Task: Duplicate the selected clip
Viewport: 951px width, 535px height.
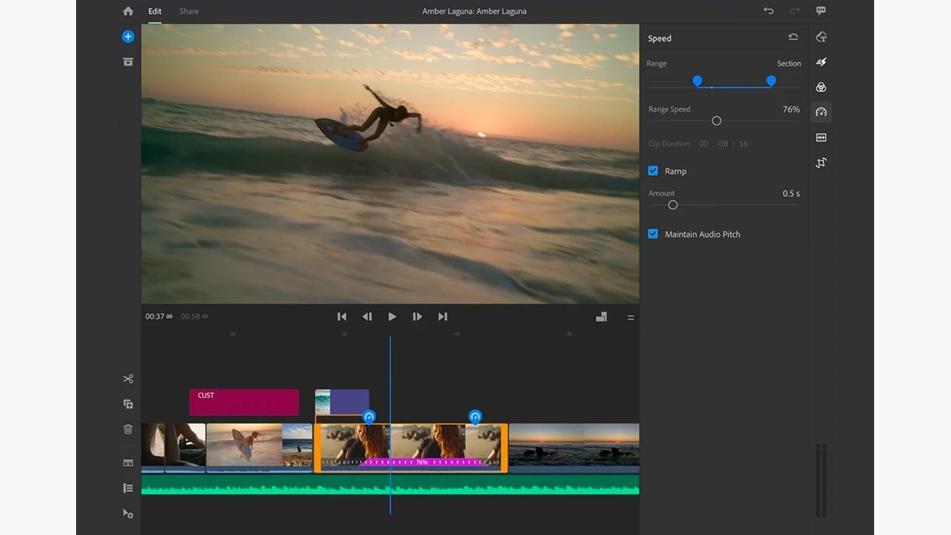Action: 128,403
